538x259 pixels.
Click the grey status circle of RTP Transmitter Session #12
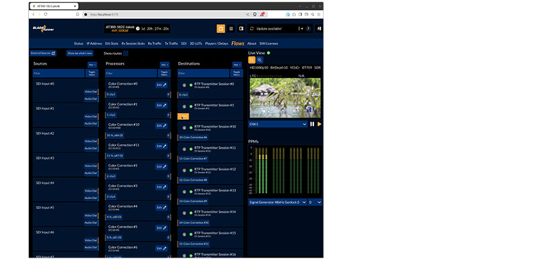click(x=184, y=170)
